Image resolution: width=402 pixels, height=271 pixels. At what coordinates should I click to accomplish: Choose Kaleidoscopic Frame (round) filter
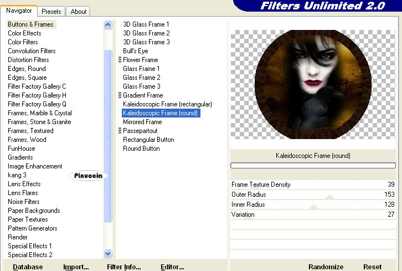161,113
